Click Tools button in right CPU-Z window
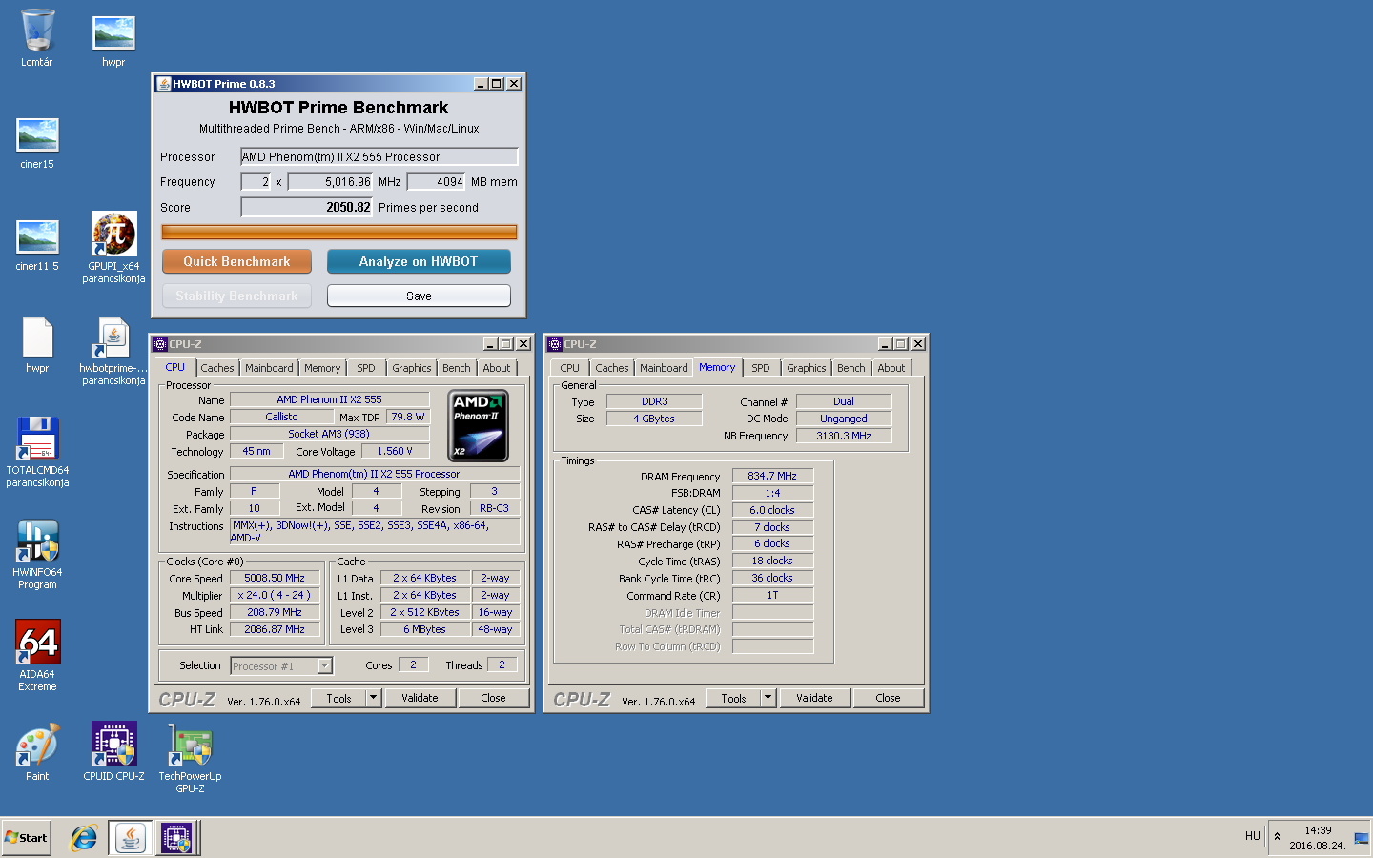The height and width of the screenshot is (858, 1373). coord(733,698)
